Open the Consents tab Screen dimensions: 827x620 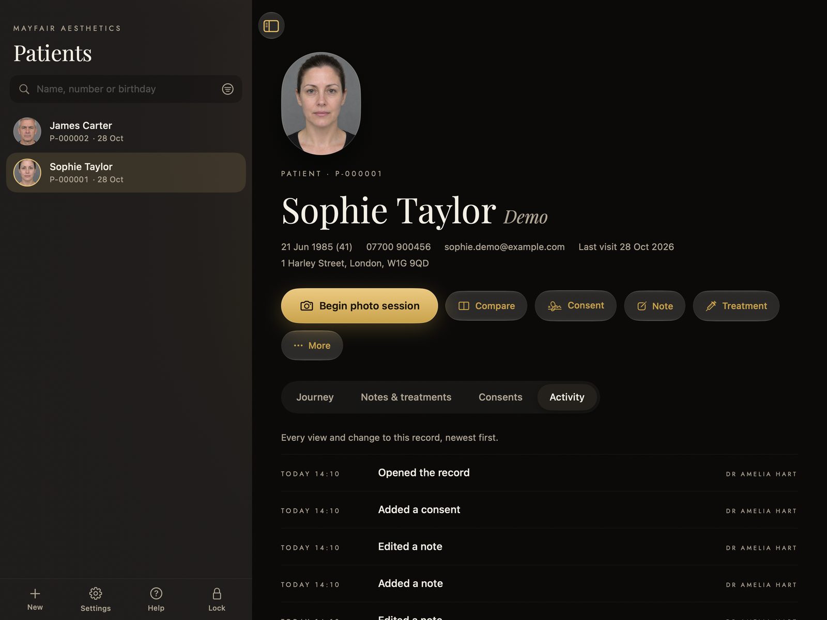(x=500, y=397)
